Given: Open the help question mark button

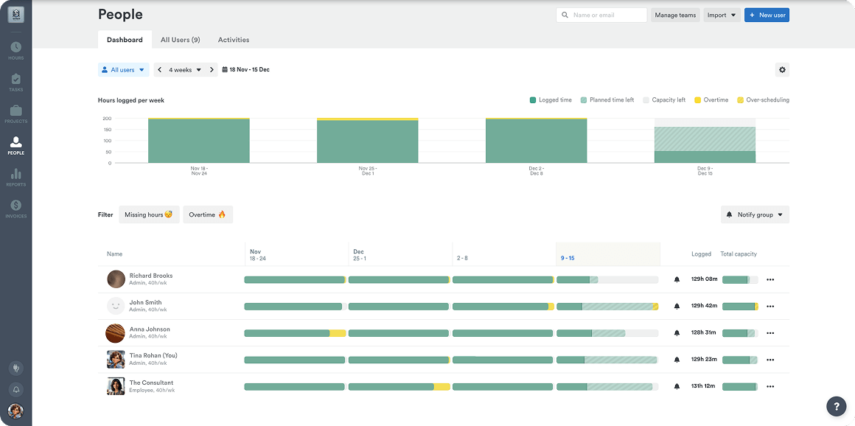Looking at the screenshot, I should (836, 405).
